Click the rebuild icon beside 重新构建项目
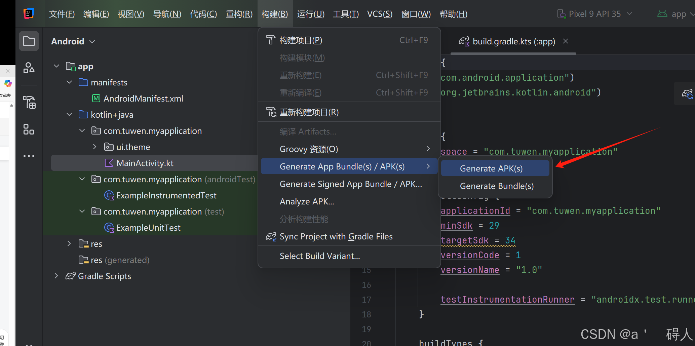Screen dimensions: 695x346 pyautogui.click(x=271, y=112)
